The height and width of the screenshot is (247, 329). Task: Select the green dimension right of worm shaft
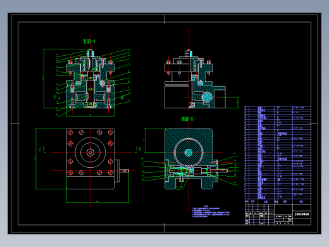click(237, 103)
